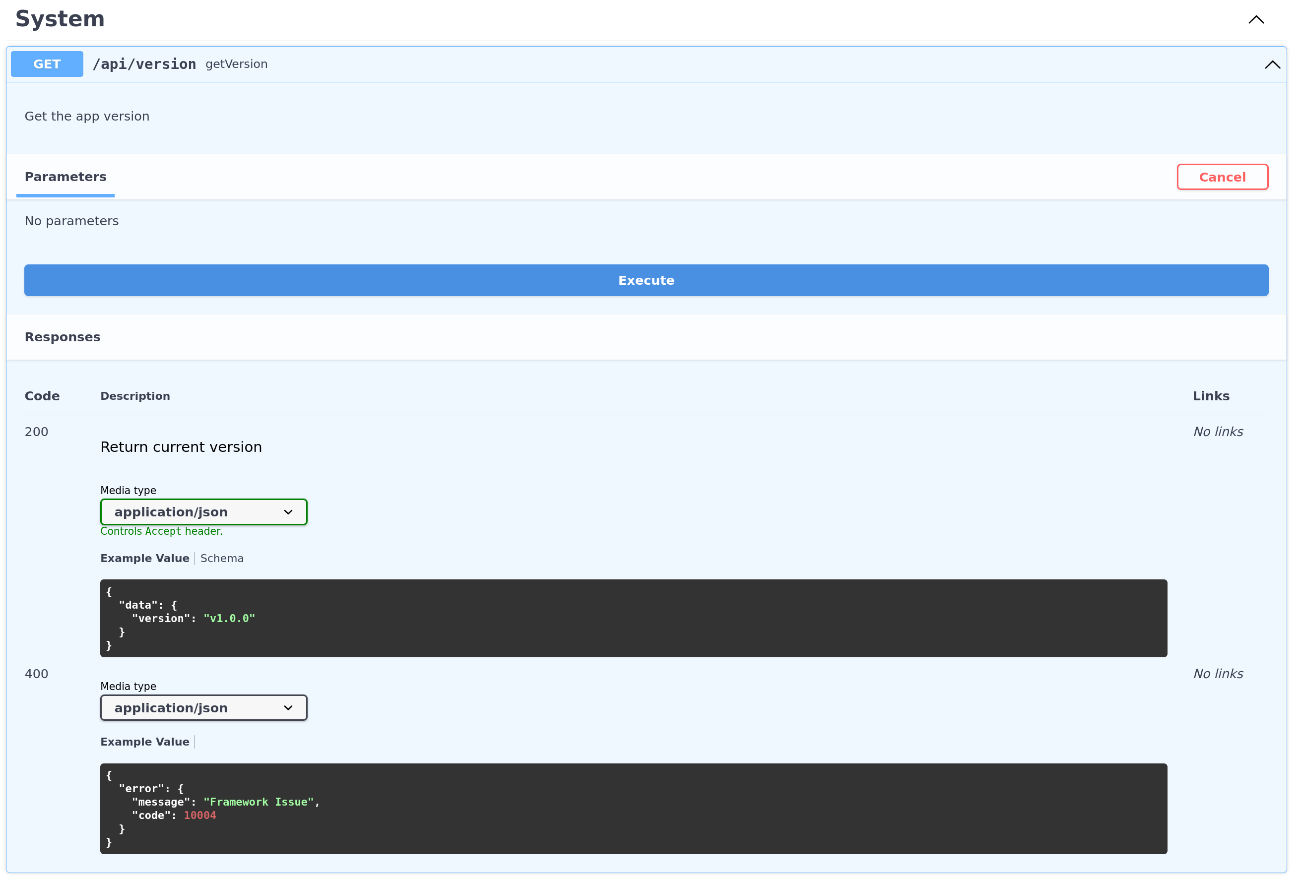Click the GET method badge

point(47,64)
